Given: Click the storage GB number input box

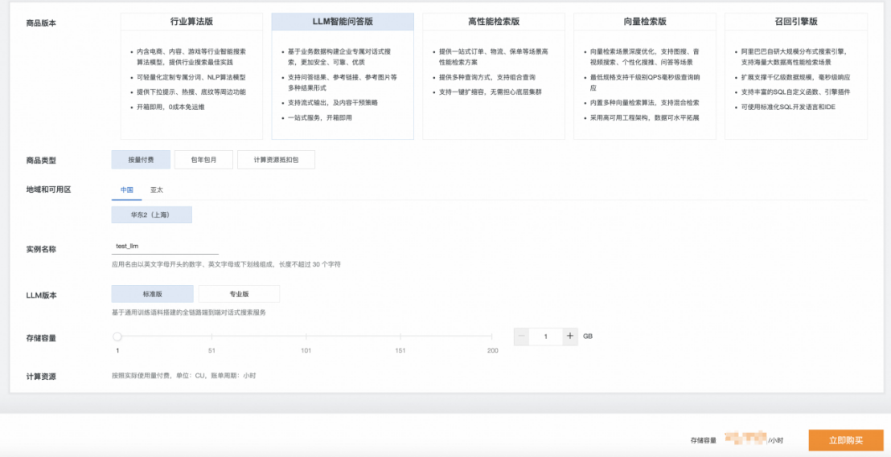Looking at the screenshot, I should point(545,337).
